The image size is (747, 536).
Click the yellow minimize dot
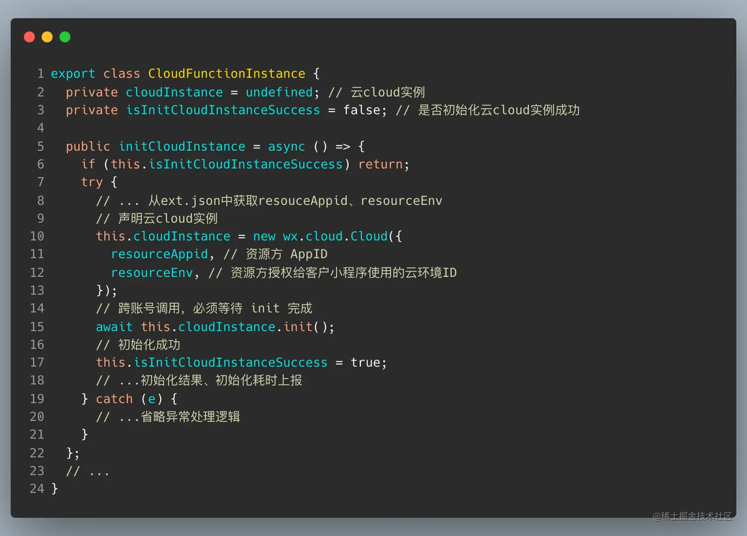[47, 37]
